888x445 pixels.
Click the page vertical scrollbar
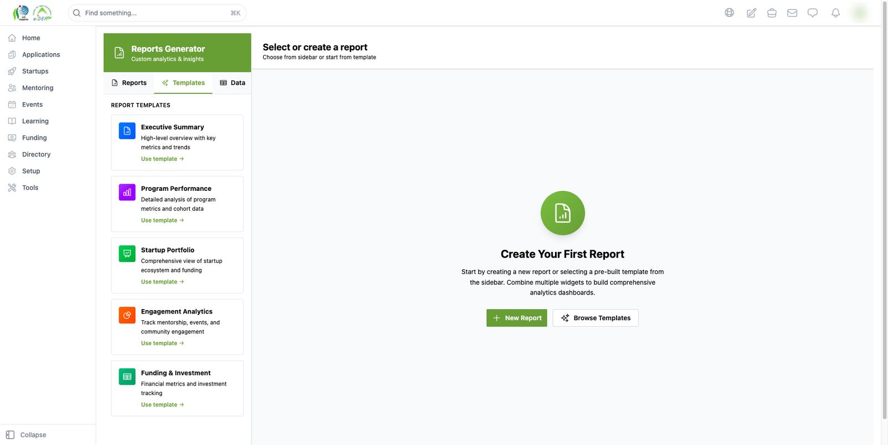pyautogui.click(x=885, y=211)
